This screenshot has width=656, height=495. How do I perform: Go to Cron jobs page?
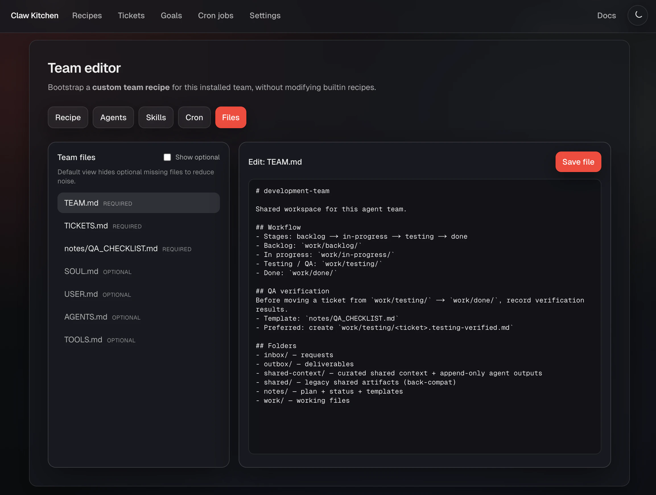pos(216,15)
